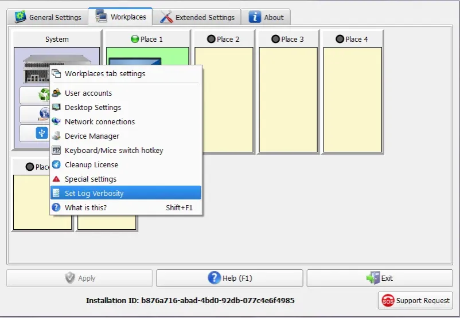The image size is (460, 318).
Task: Click the Cleanup License icon
Action: pyautogui.click(x=56, y=164)
